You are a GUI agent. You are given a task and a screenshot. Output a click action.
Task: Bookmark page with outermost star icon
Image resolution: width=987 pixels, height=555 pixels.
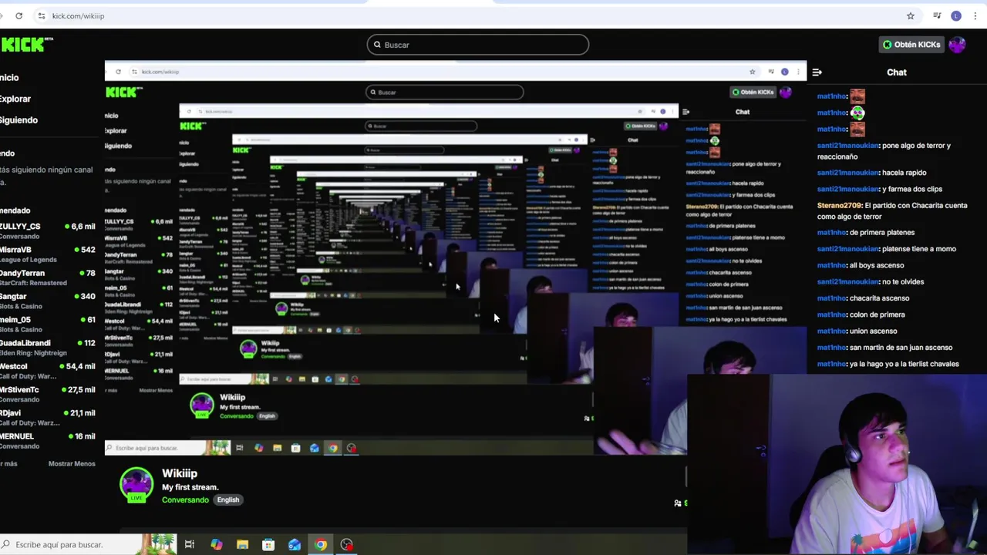point(911,15)
